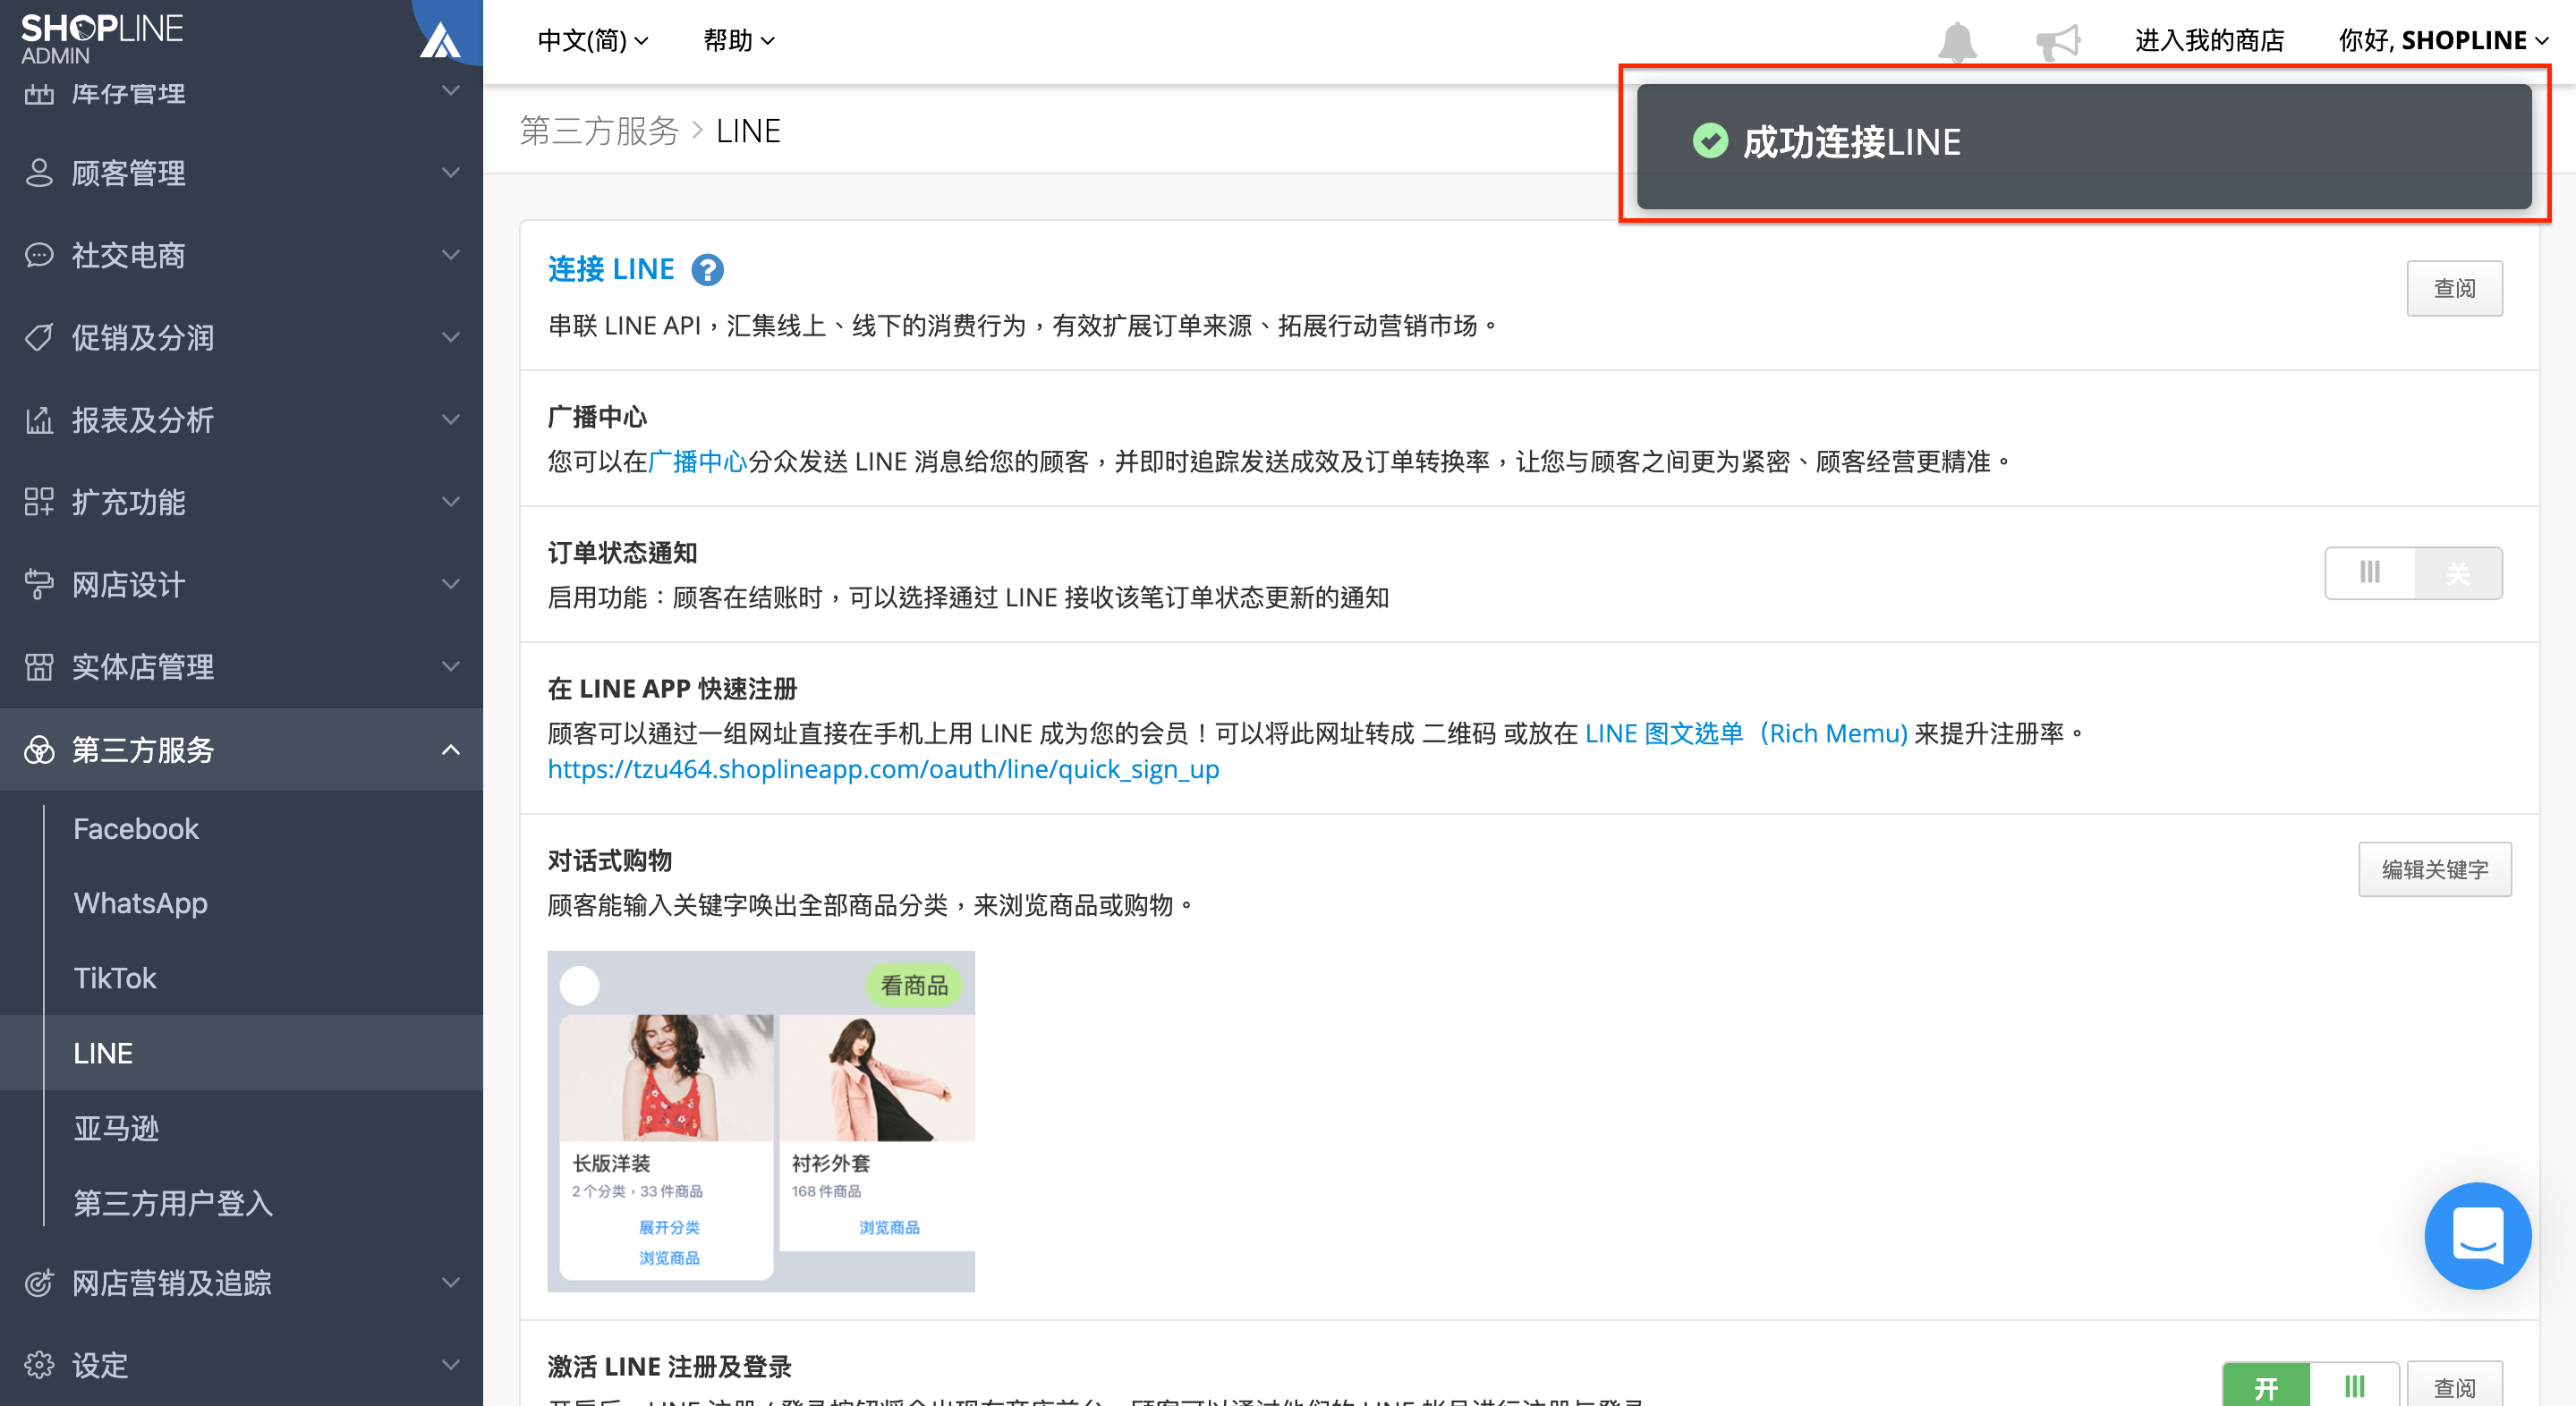Image resolution: width=2576 pixels, height=1406 pixels.
Task: Click the 扩充功能 grid icon
Action: coord(39,502)
